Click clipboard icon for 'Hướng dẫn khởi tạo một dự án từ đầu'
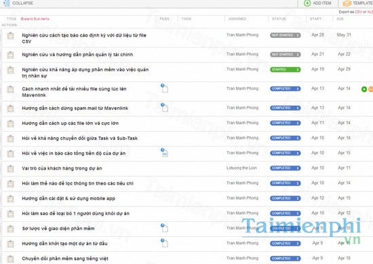Screen dimensions: 373x264 (10, 244)
